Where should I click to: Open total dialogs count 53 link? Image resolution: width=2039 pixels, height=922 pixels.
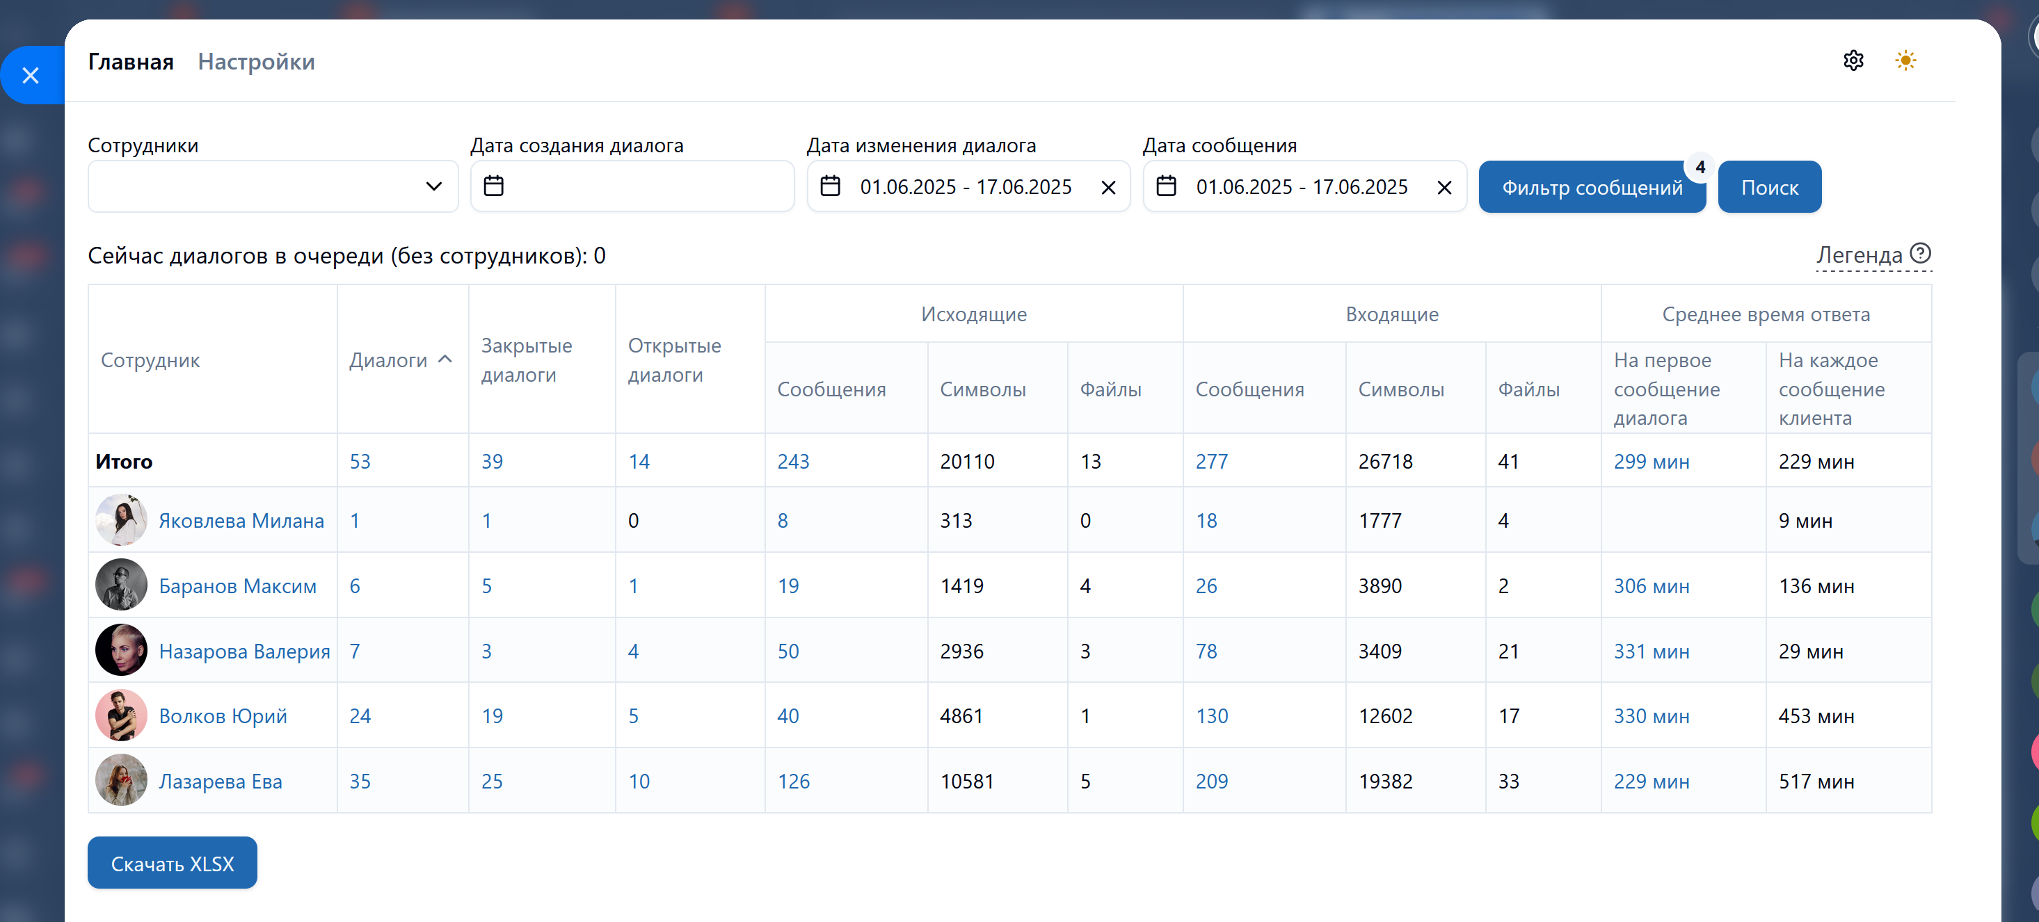[x=360, y=462]
